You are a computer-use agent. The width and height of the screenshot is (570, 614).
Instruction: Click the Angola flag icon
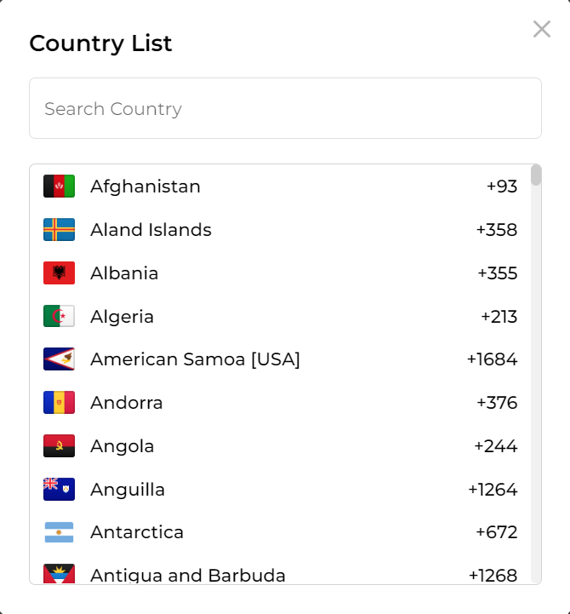click(59, 446)
